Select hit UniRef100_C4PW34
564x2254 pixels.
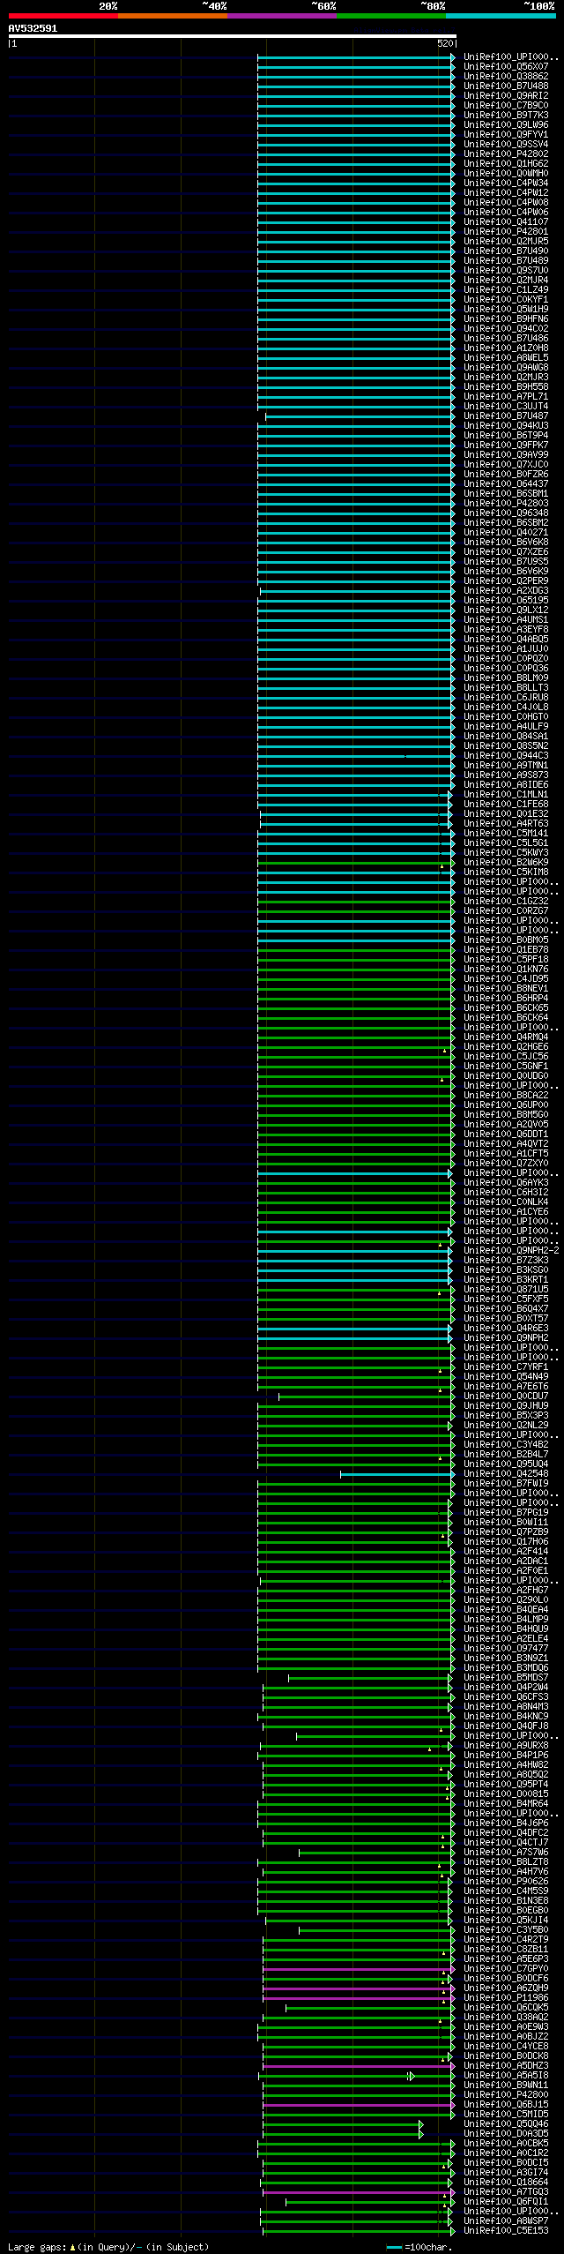click(506, 183)
